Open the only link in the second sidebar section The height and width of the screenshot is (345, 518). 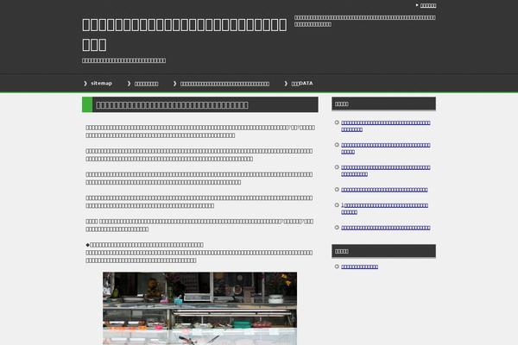pyautogui.click(x=359, y=267)
